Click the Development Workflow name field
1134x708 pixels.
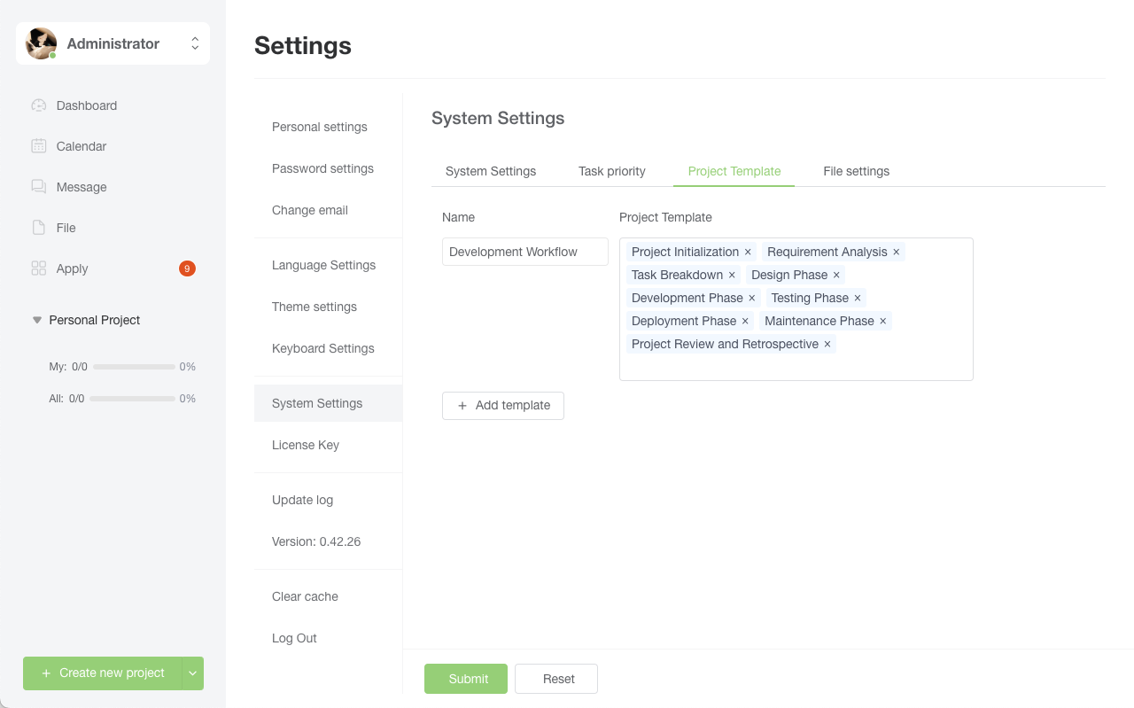coord(524,252)
